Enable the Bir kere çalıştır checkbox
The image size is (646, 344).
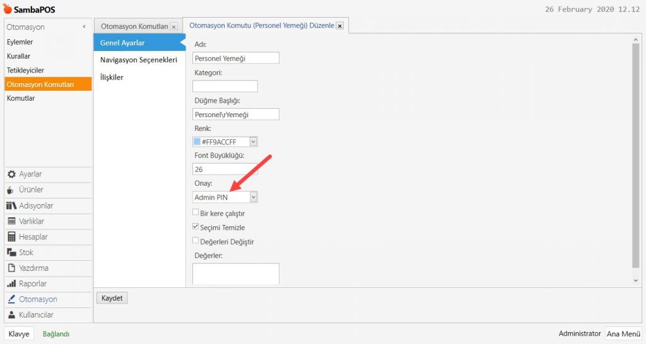click(x=196, y=213)
